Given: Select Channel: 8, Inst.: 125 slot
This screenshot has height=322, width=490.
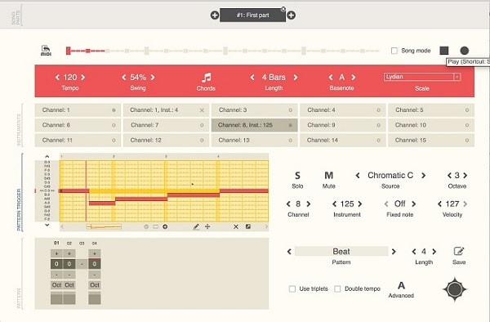Looking at the screenshot, I should pyautogui.click(x=254, y=125).
